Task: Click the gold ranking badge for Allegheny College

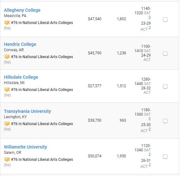Action: point(7,23)
